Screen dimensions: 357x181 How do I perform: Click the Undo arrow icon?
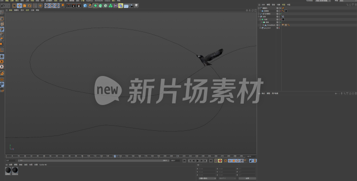pos(3,6)
